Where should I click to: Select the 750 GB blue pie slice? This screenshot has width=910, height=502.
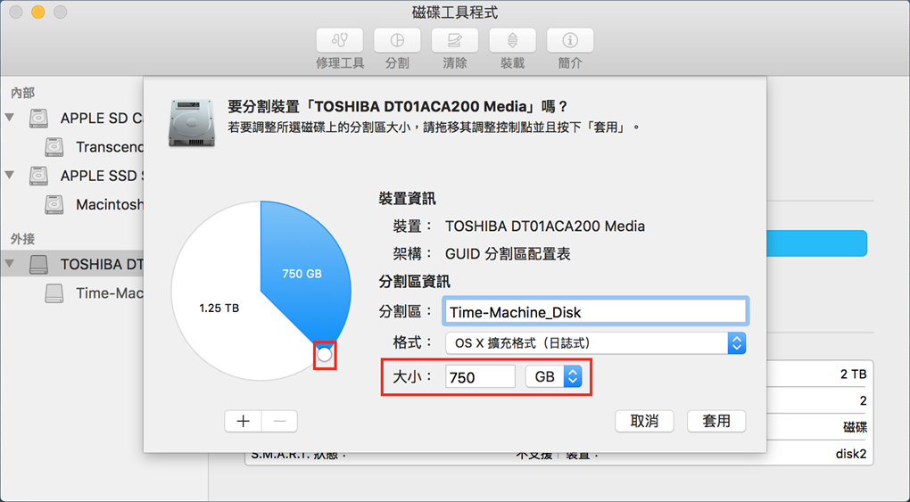[x=302, y=274]
